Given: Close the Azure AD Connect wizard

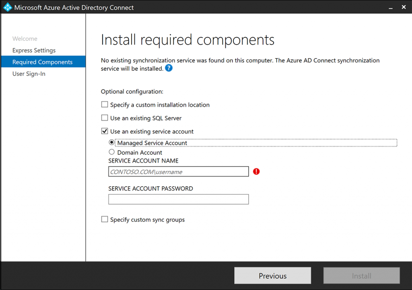Looking at the screenshot, I should tap(404, 7).
